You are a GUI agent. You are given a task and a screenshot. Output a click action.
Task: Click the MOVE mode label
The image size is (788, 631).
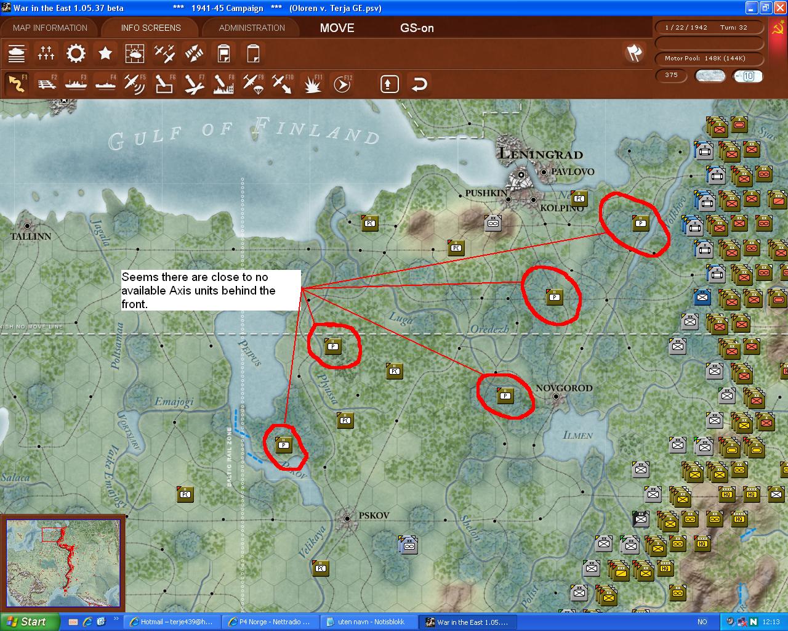pyautogui.click(x=337, y=28)
